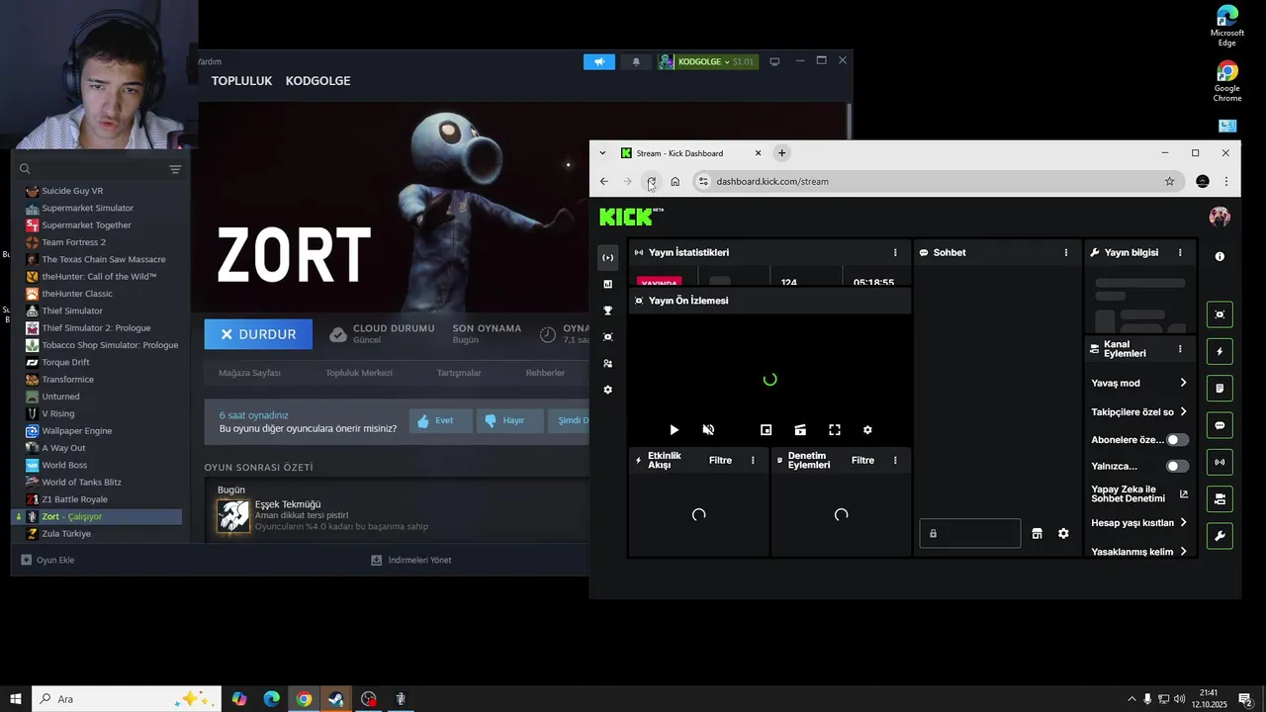Open Mağaza Sayfası tab in Steam
The height and width of the screenshot is (712, 1266).
tap(249, 373)
